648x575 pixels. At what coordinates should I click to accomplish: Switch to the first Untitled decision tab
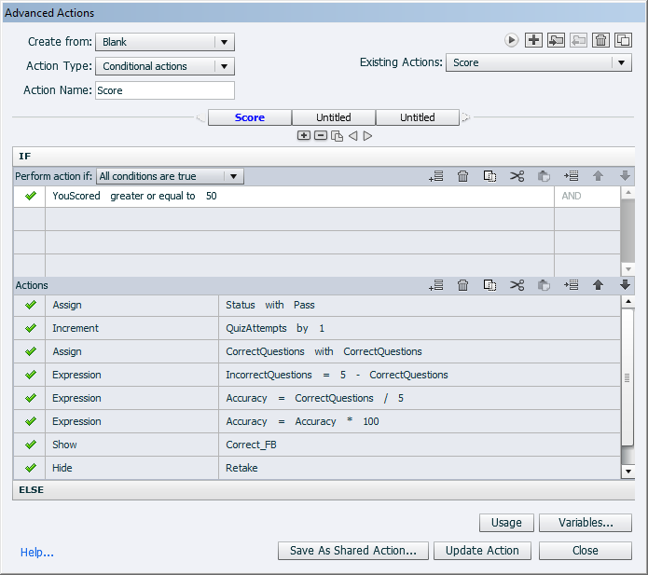(x=334, y=117)
